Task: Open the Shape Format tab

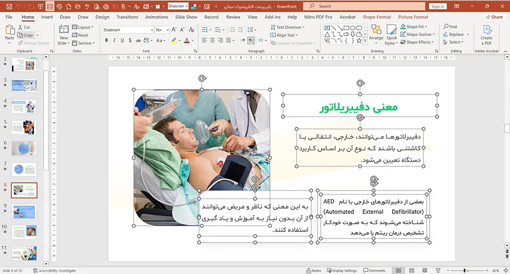Action: point(377,17)
